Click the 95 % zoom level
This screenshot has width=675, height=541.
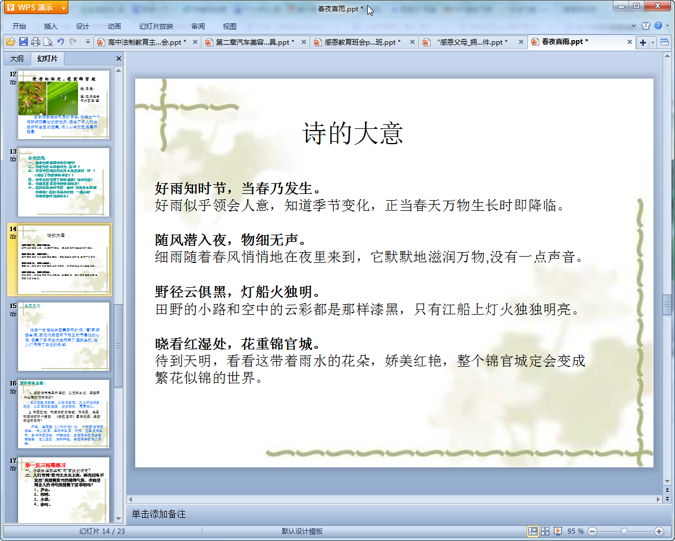point(575,531)
